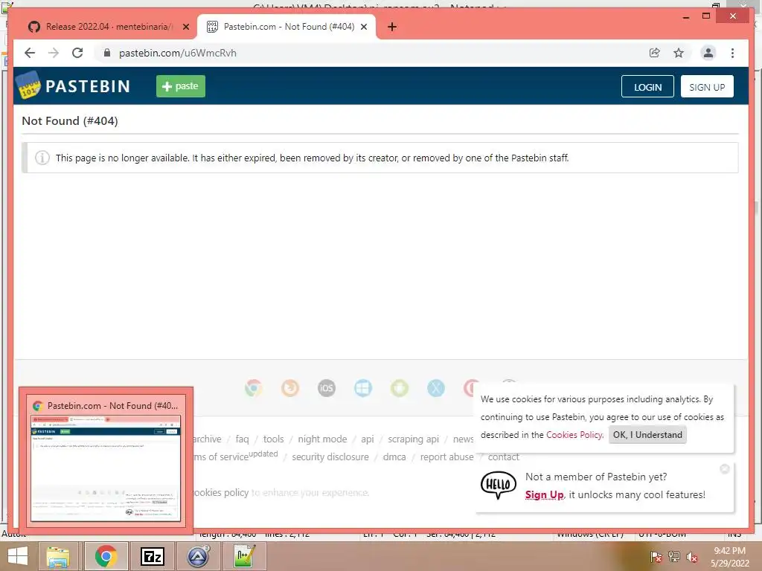Open the api footer link
The width and height of the screenshot is (762, 571).
[x=368, y=439]
